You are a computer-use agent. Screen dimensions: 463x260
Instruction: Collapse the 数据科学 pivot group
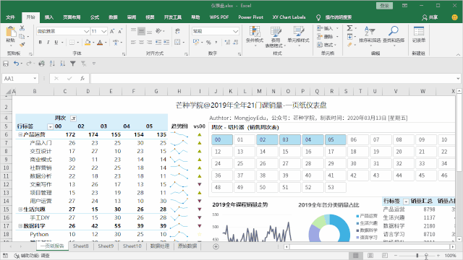coord(20,226)
